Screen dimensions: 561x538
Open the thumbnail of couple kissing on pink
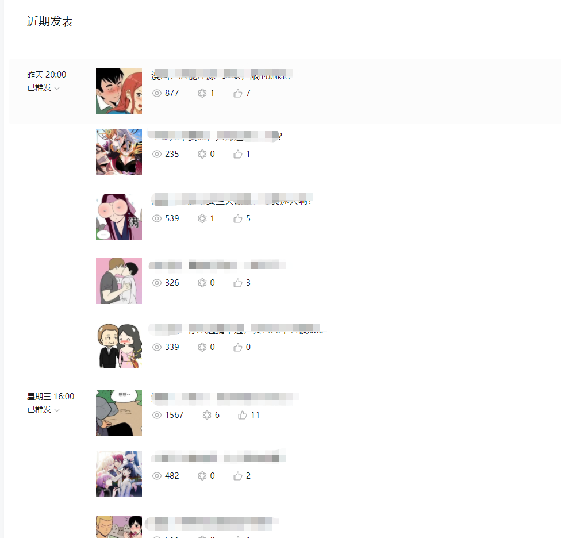[x=119, y=281]
